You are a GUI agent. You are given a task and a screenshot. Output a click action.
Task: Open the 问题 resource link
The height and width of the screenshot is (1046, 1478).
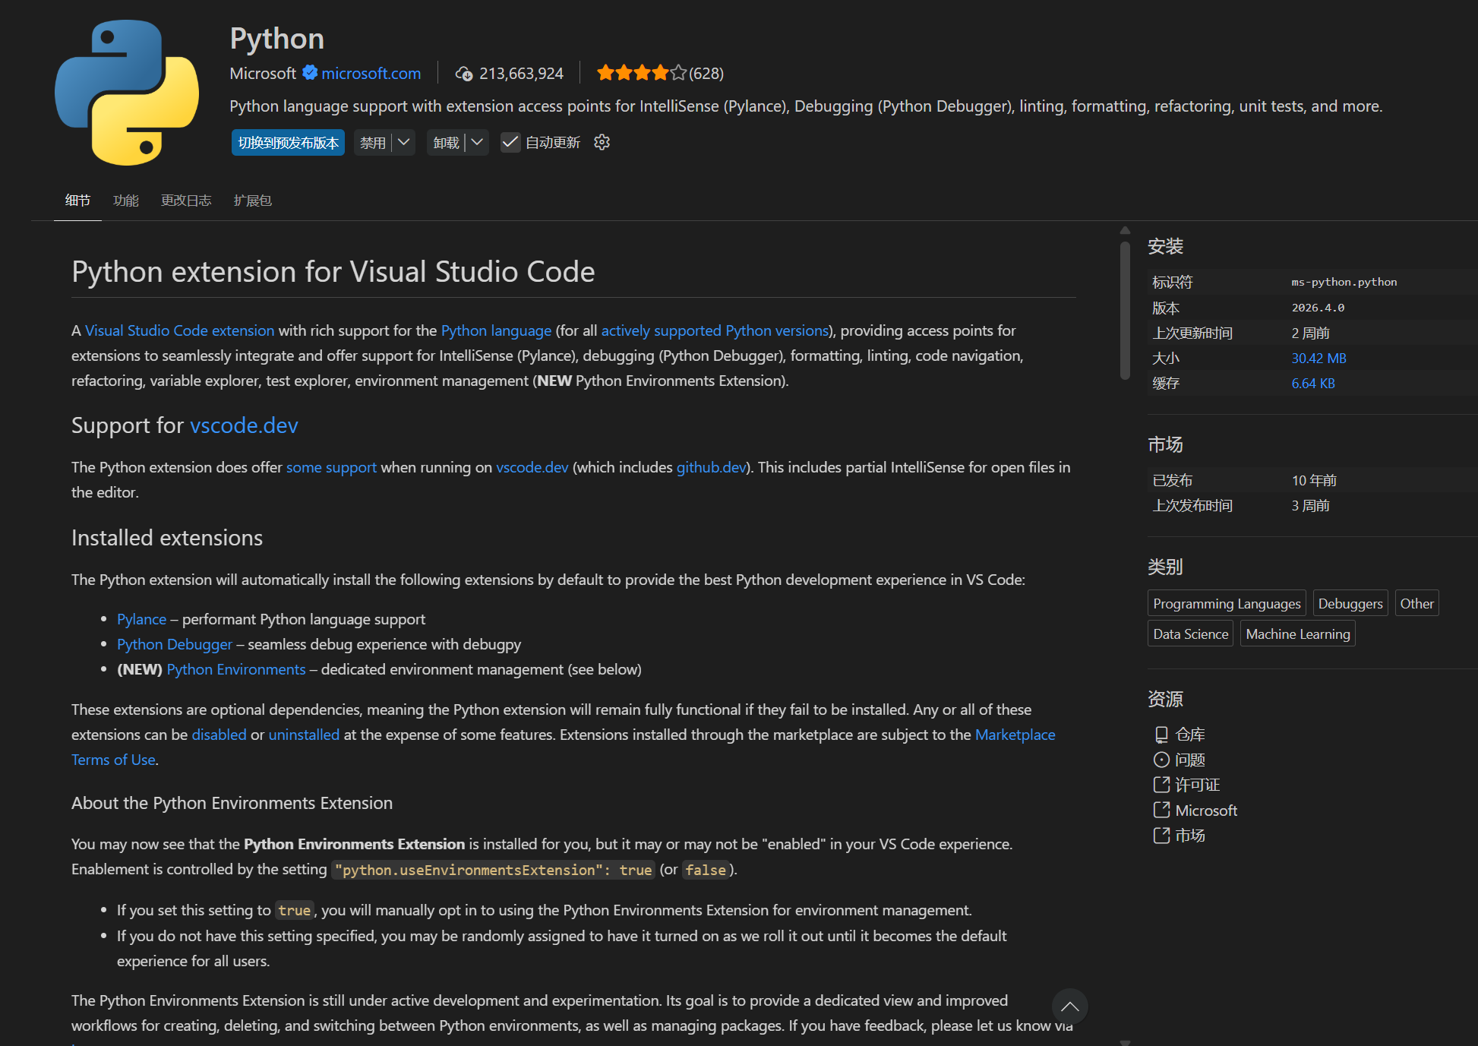point(1190,760)
